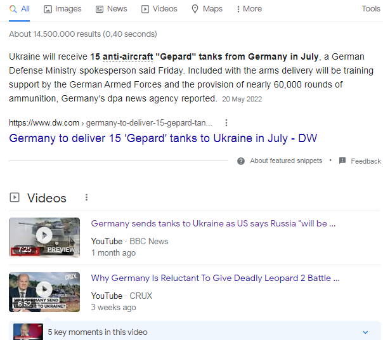
Task: Click the '20 May 2022' snippet date
Action: click(242, 99)
